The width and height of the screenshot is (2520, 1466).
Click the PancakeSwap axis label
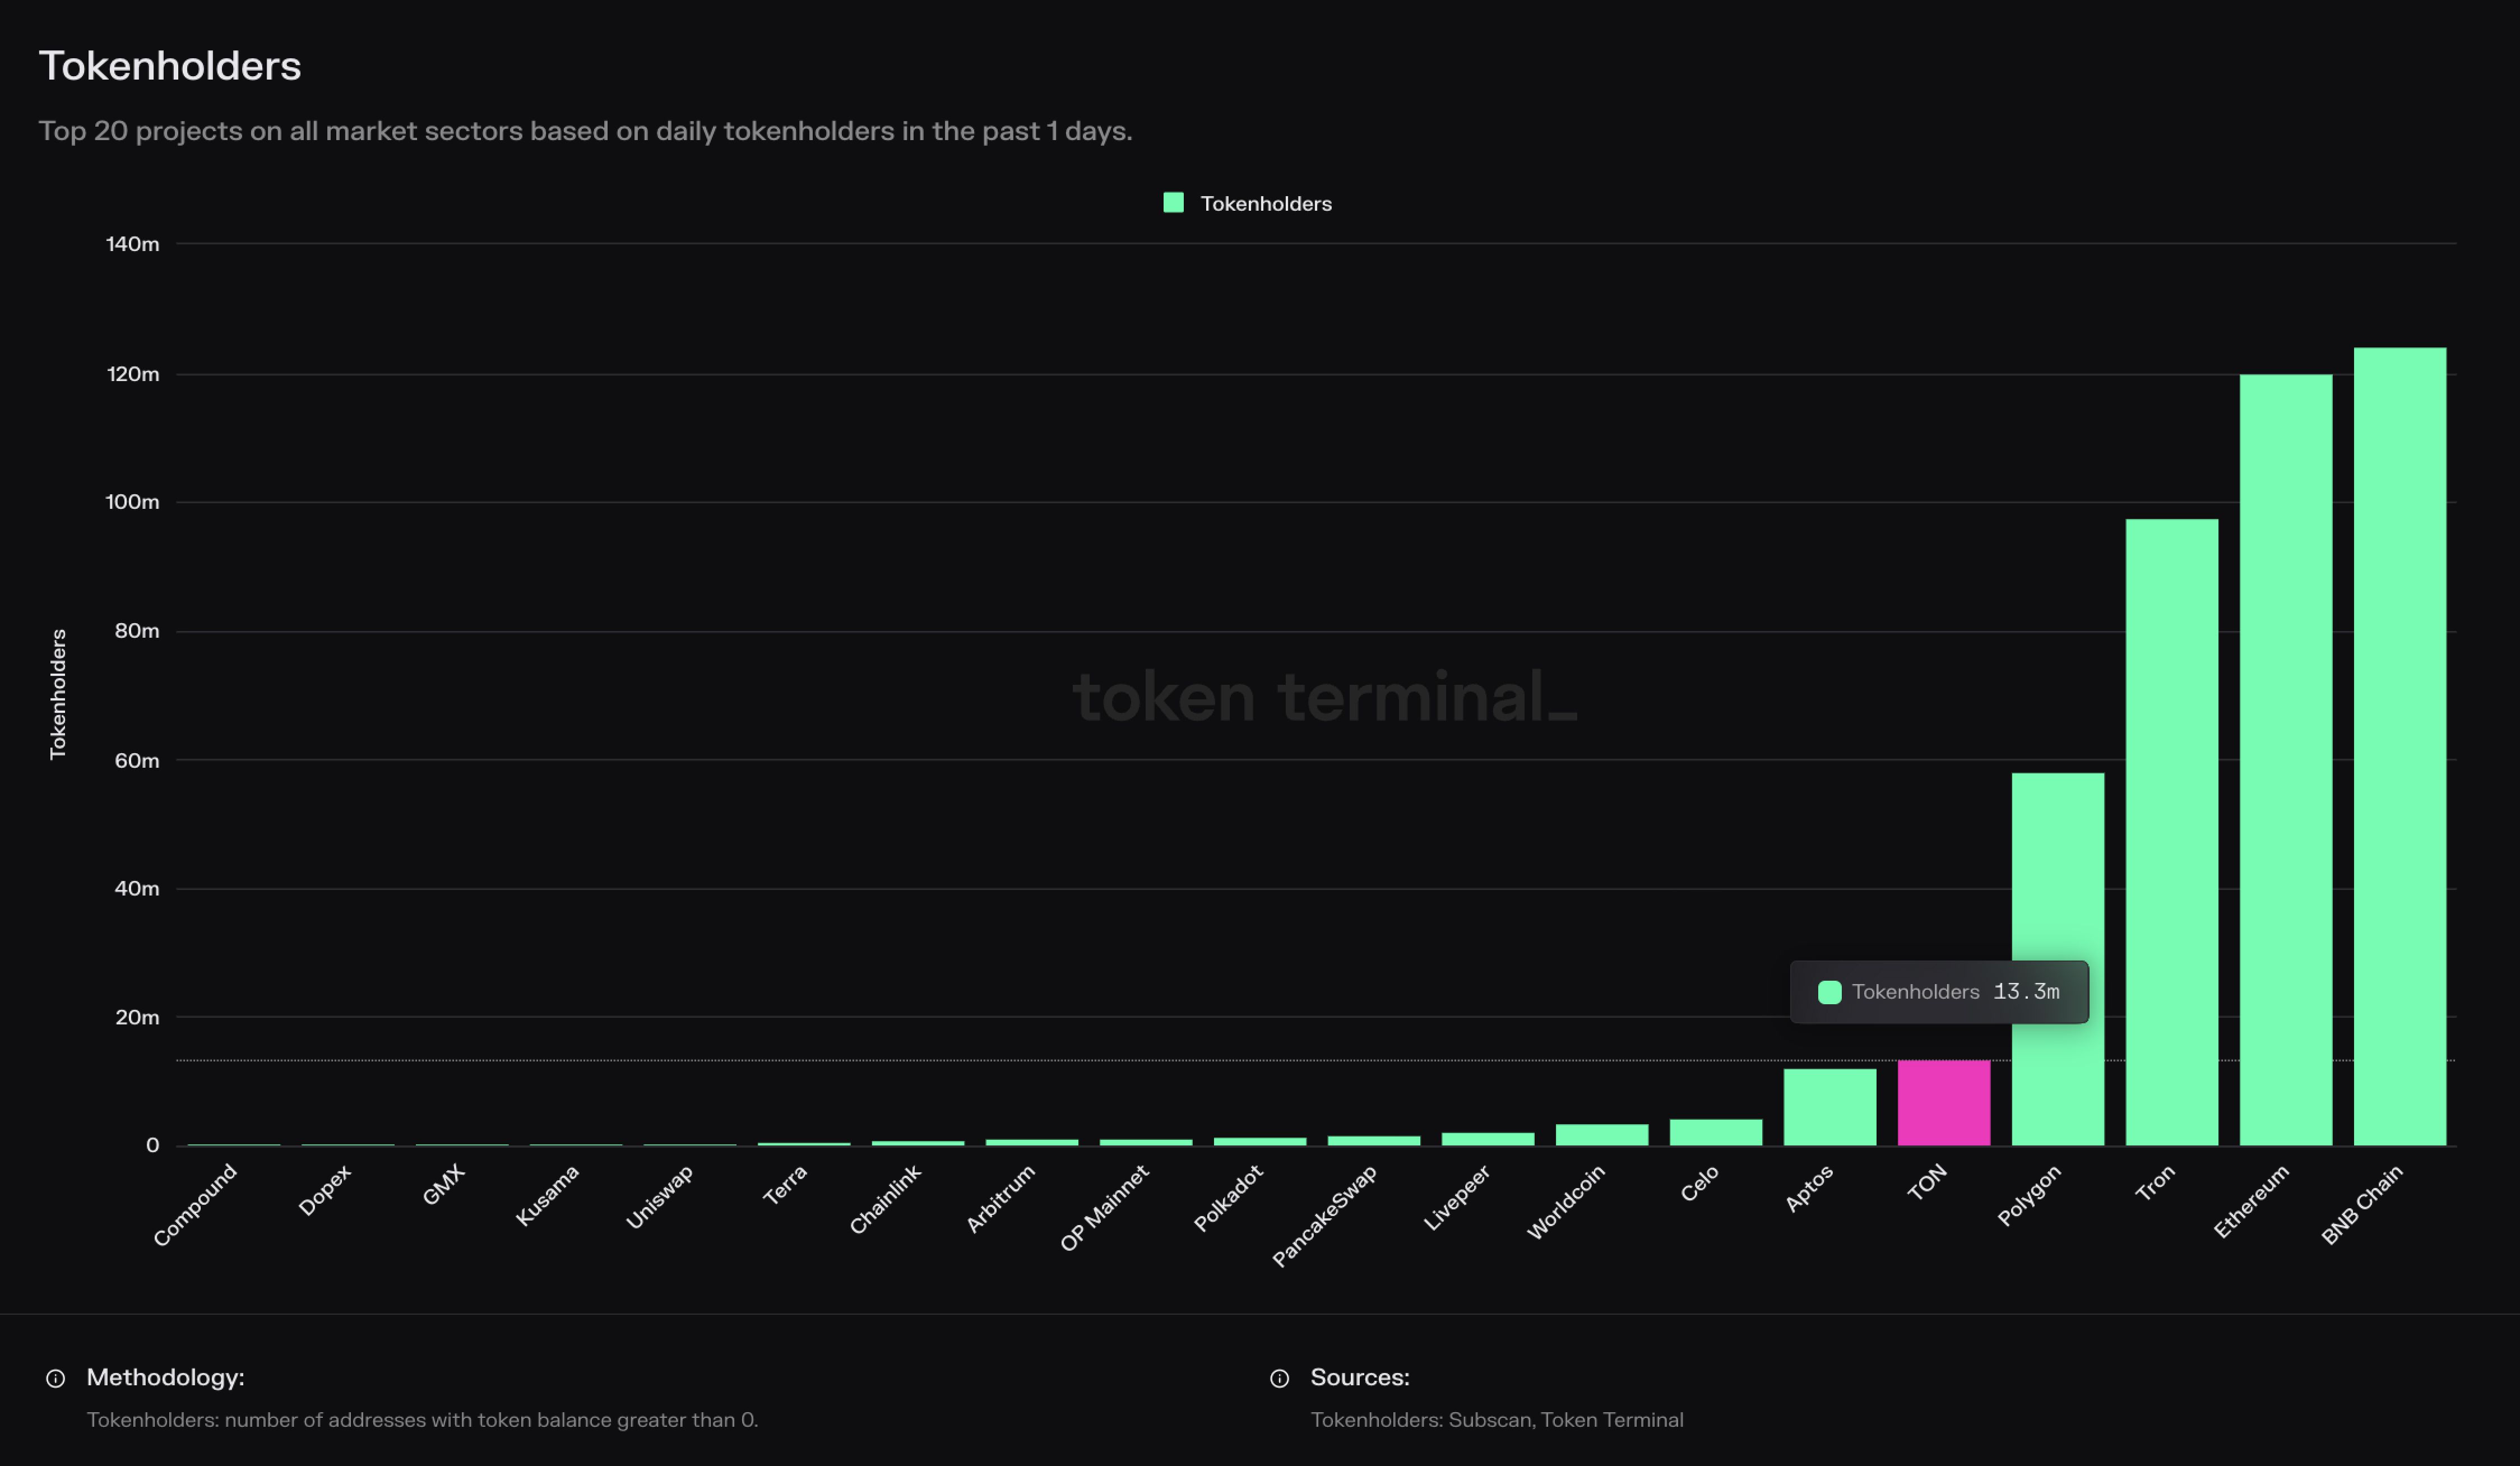tap(1325, 1216)
